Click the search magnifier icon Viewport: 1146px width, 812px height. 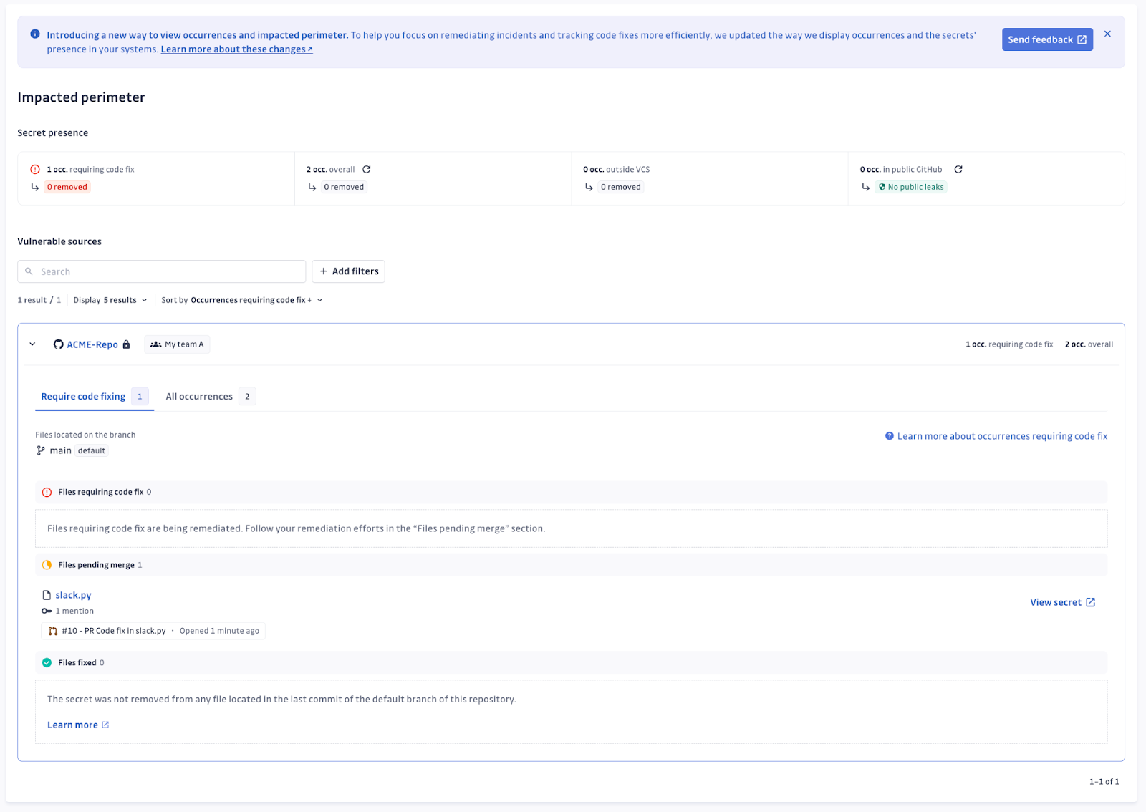pos(29,271)
